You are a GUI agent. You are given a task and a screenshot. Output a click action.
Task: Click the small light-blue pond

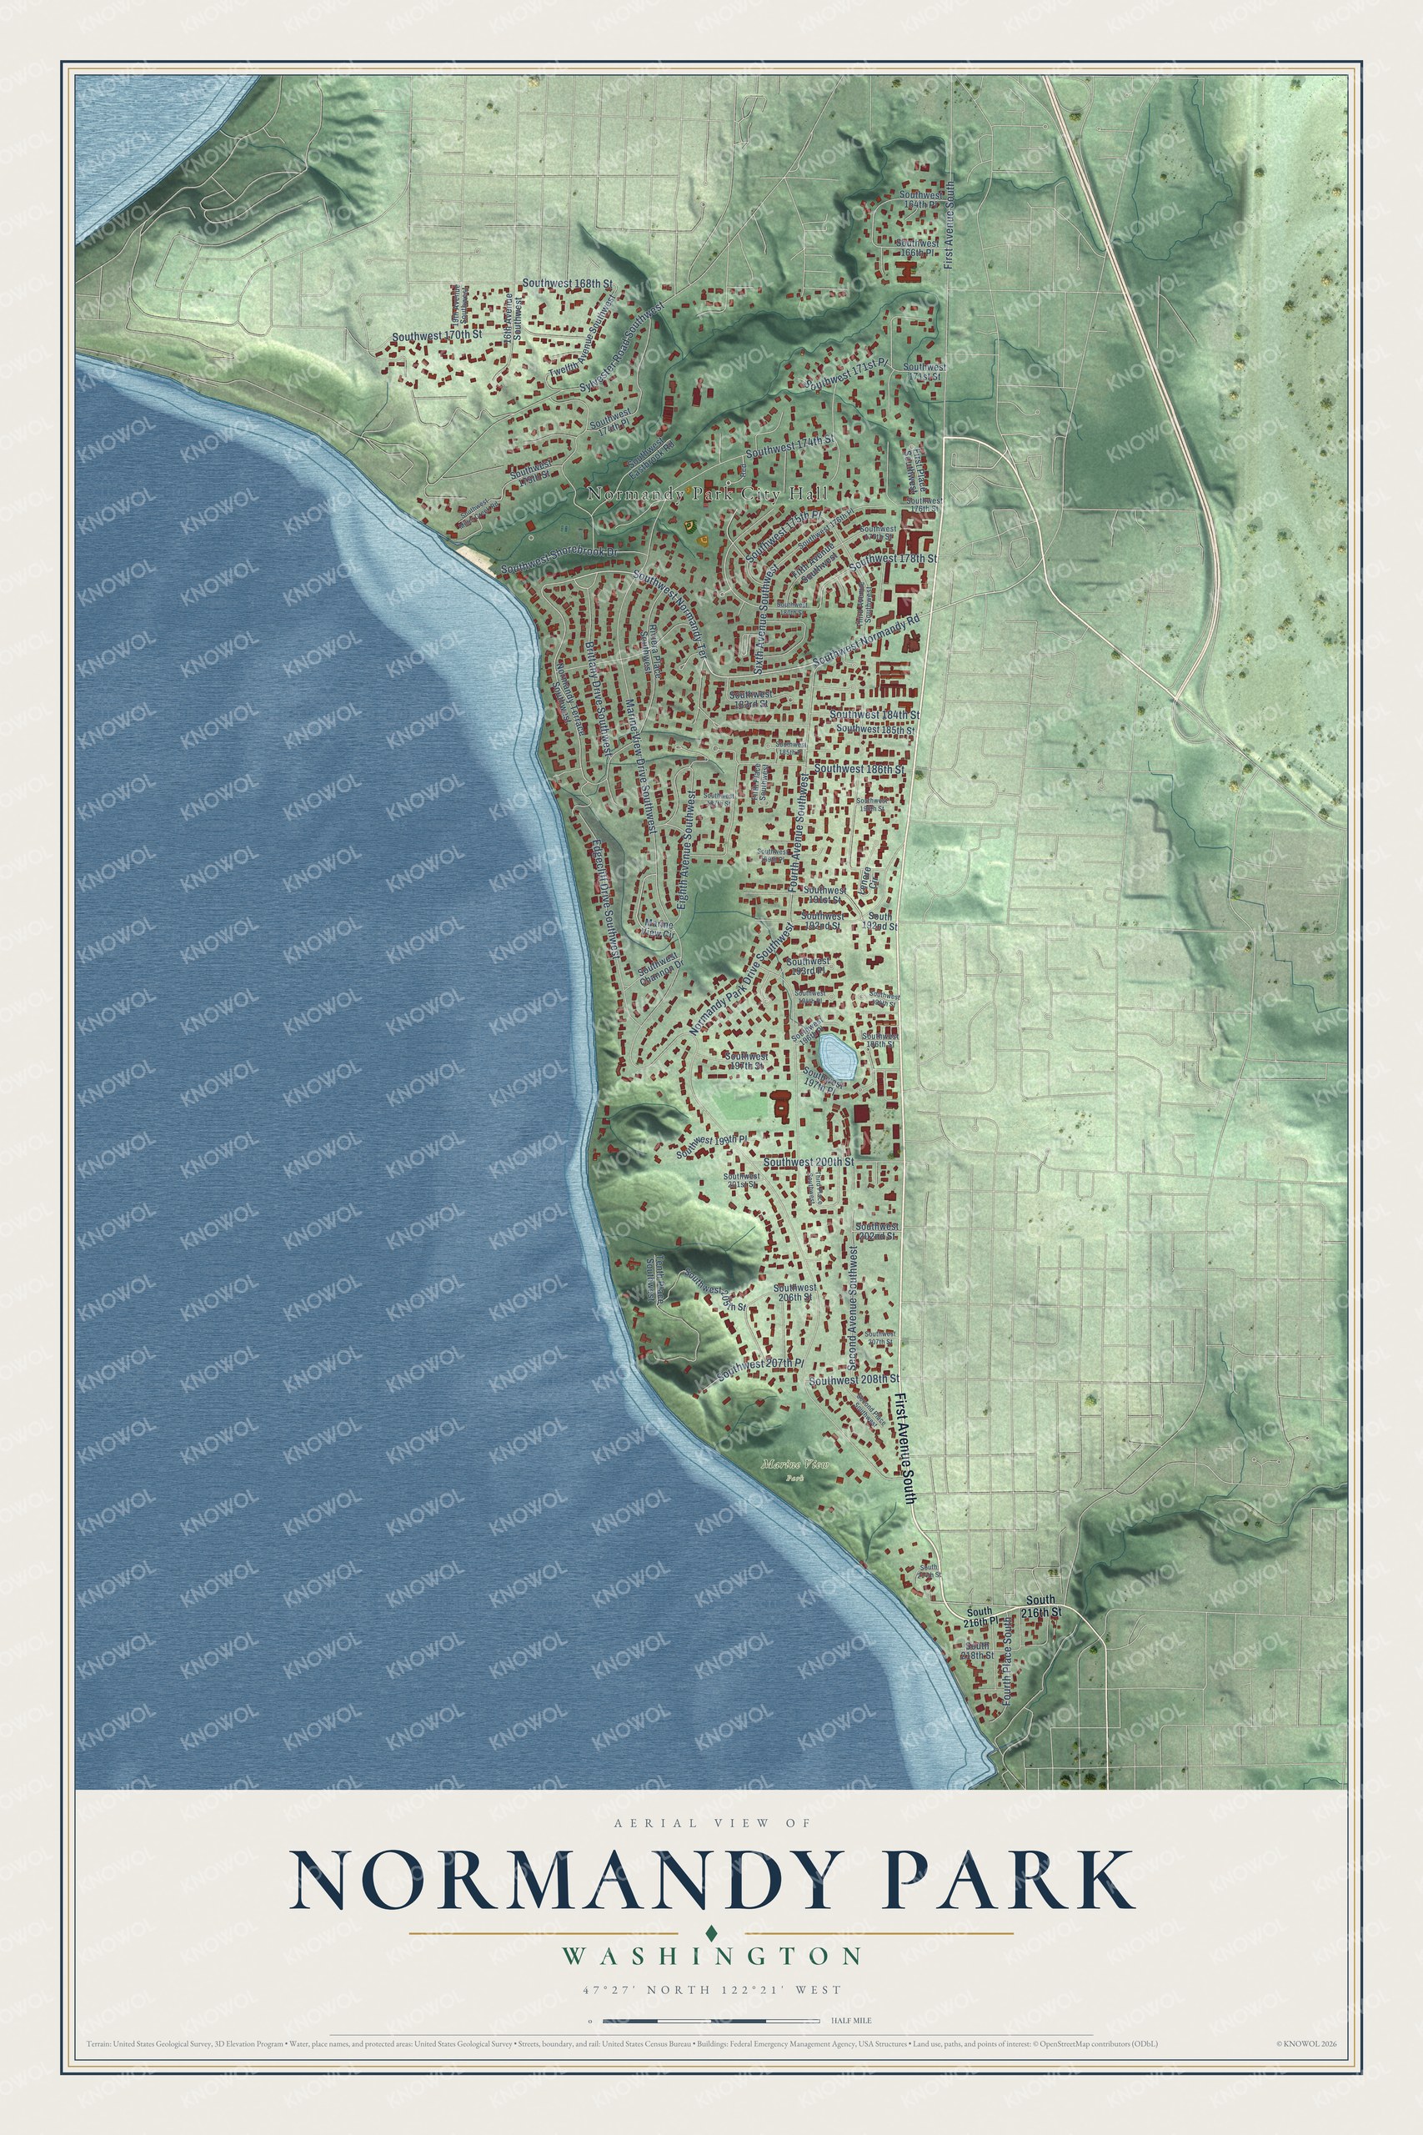[837, 1056]
